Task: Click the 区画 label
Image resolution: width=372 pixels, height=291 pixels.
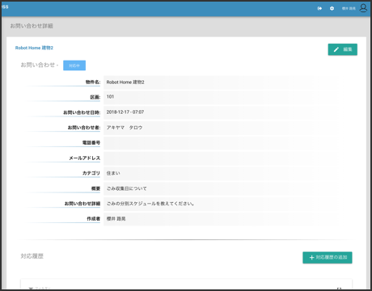Action: coord(95,97)
